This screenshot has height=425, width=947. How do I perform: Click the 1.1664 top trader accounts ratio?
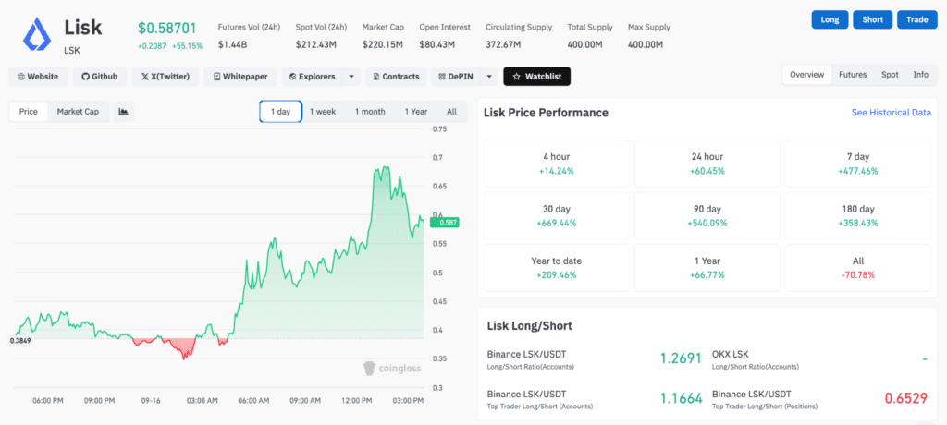pyautogui.click(x=681, y=398)
